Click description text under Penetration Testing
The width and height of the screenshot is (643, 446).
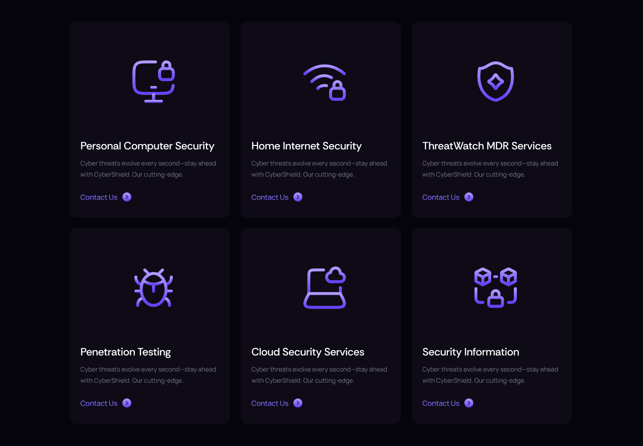(x=148, y=375)
